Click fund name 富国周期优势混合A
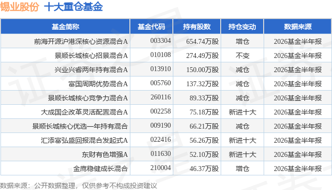Viewport: 332px width, 190px height. tap(98, 84)
